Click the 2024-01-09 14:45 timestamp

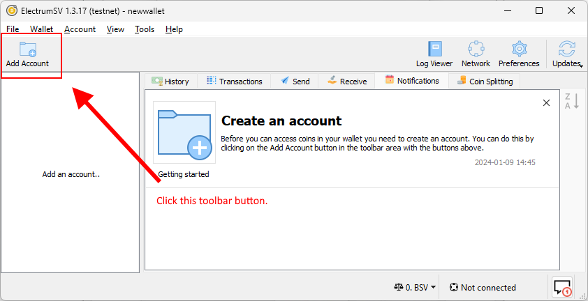505,163
